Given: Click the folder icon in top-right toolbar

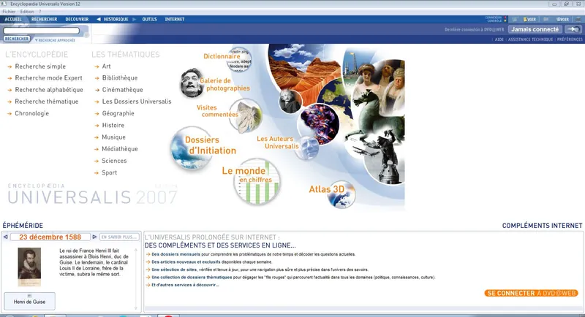Looking at the screenshot, I should pyautogui.click(x=546, y=20).
